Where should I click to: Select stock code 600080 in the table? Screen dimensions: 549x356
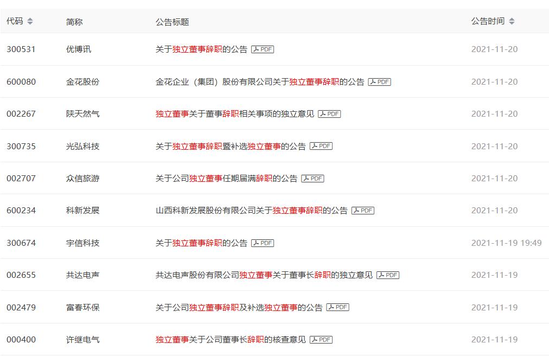pos(22,82)
